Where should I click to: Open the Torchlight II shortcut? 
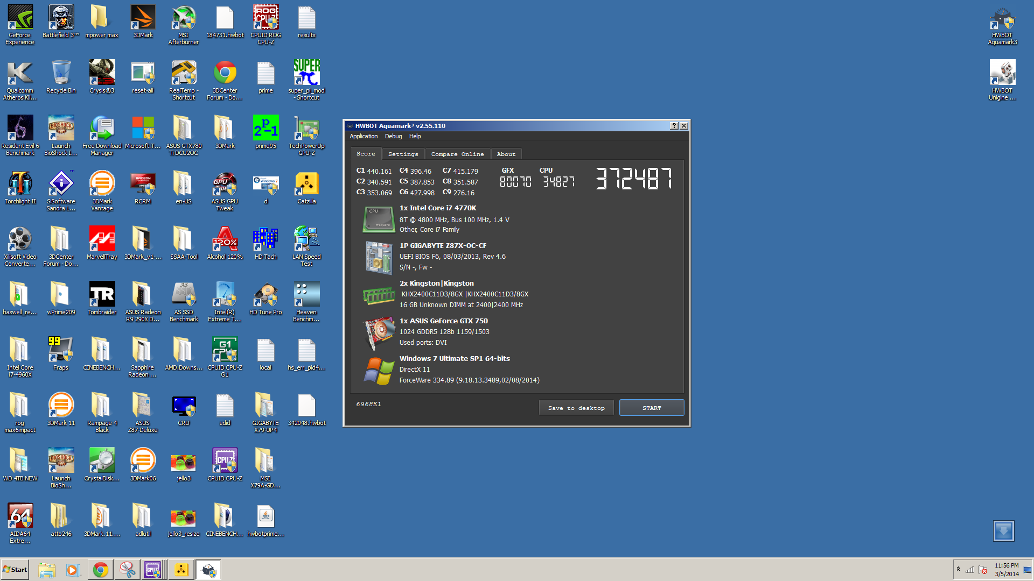pyautogui.click(x=20, y=187)
